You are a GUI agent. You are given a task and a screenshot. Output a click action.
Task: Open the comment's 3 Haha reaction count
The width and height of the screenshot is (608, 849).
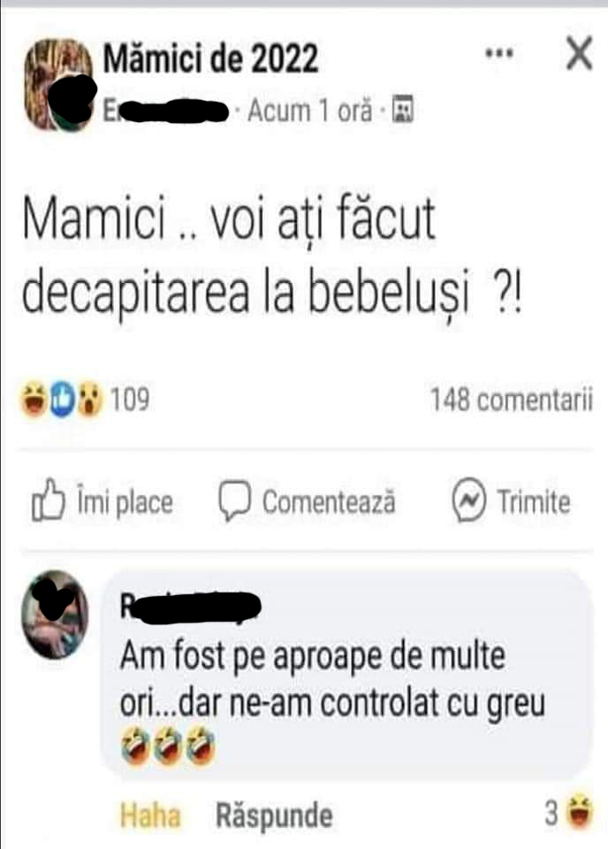(568, 813)
